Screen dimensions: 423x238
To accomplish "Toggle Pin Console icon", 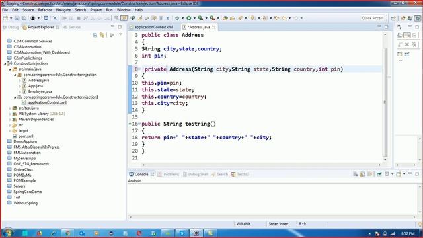I will (x=379, y=174).
